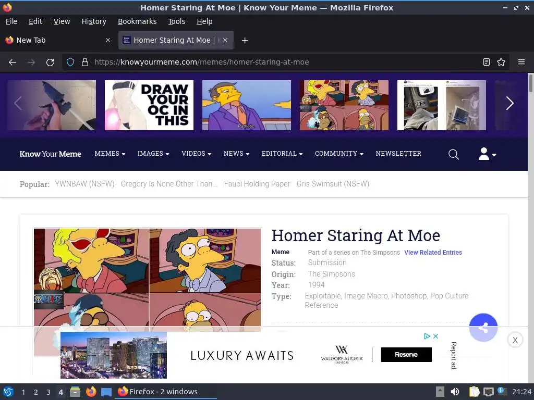The height and width of the screenshot is (400, 534).
Task: Switch to workspace 2 in taskbar
Action: click(35, 392)
